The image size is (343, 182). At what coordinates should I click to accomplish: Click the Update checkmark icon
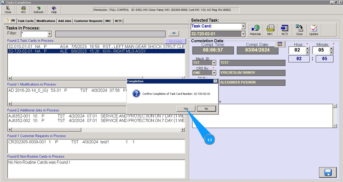[314, 30]
